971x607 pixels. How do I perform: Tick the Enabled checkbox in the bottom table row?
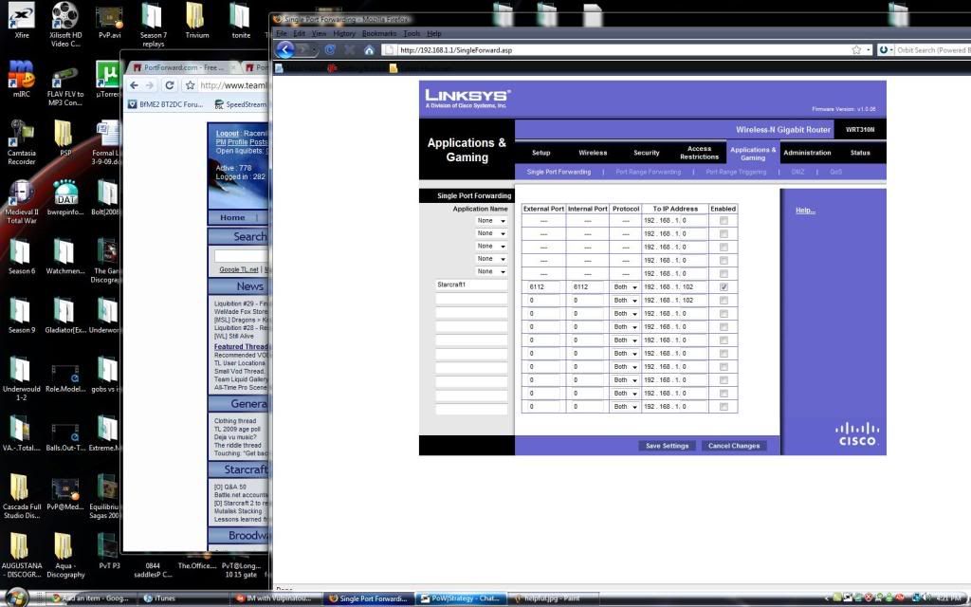[x=724, y=407]
